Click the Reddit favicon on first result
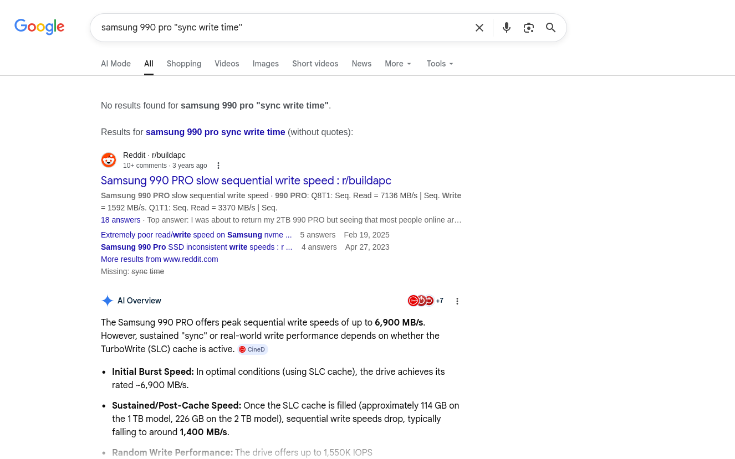Image resolution: width=735 pixels, height=459 pixels. point(109,160)
